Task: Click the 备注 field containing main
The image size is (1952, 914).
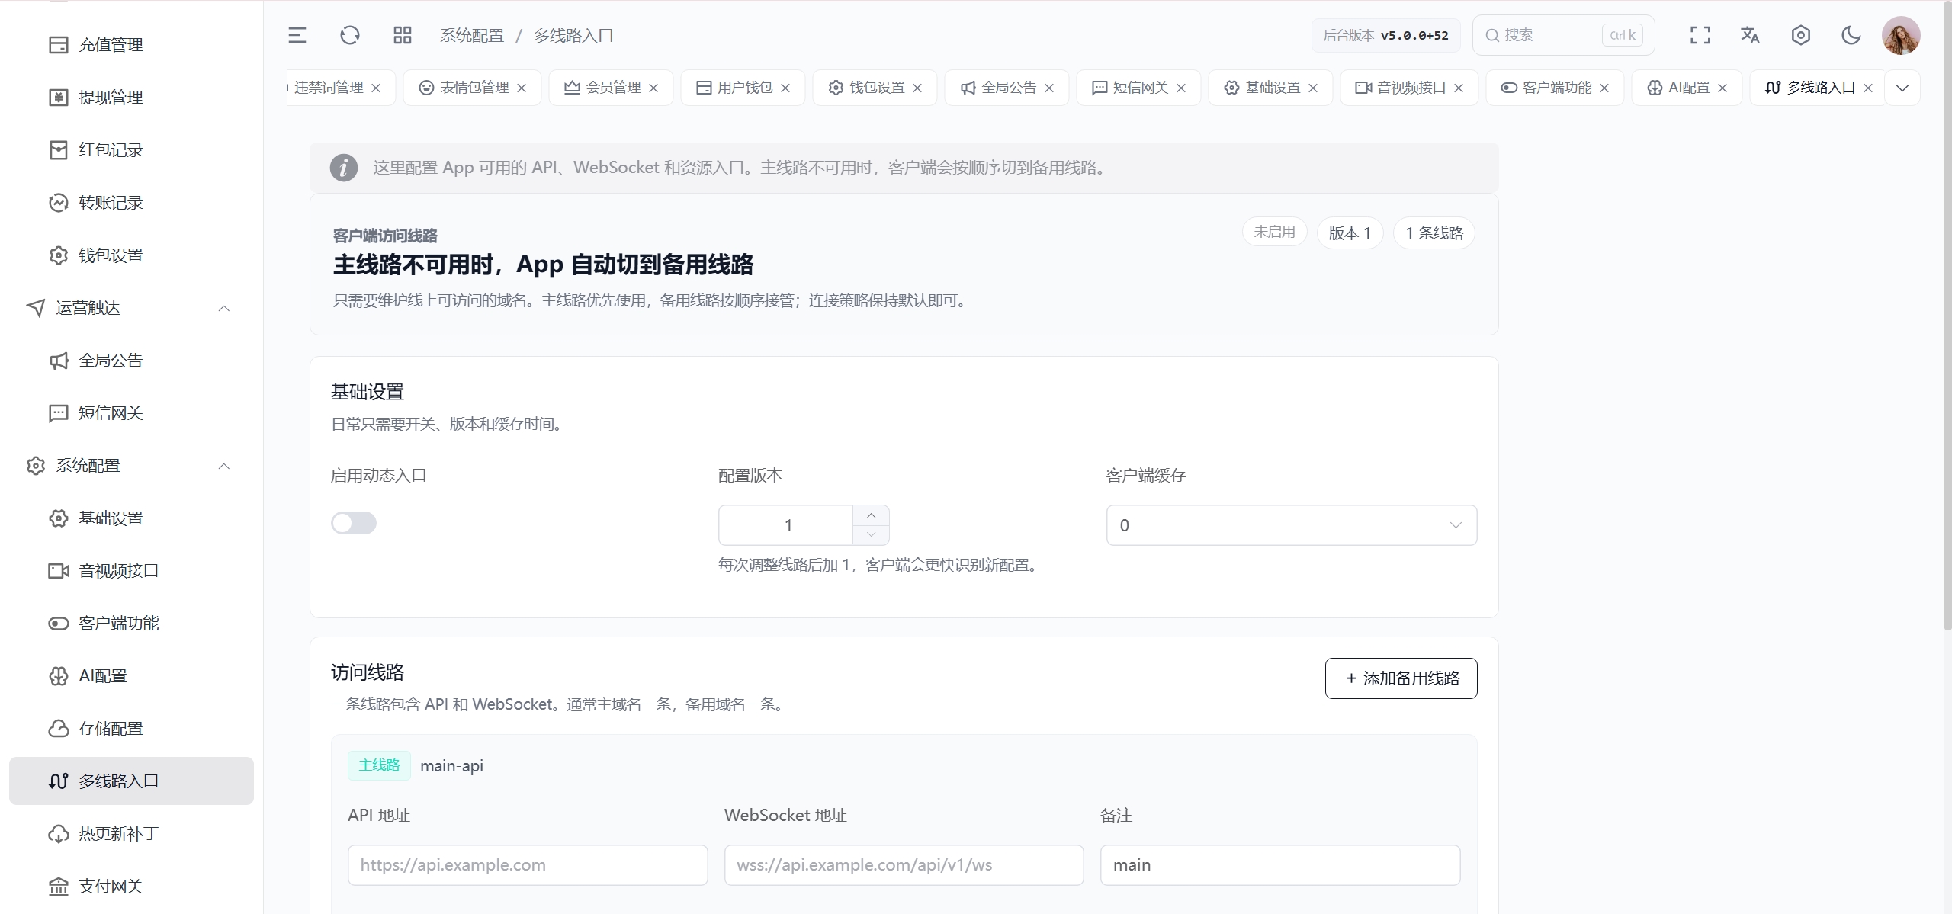Action: [1280, 865]
